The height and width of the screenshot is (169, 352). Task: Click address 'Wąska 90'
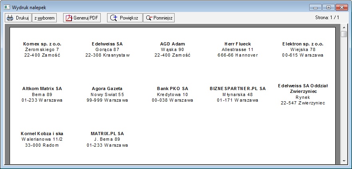[173, 49]
